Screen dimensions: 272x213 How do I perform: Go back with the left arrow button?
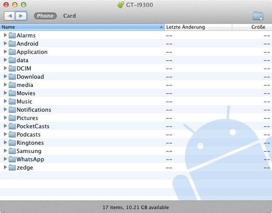pyautogui.click(x=10, y=16)
